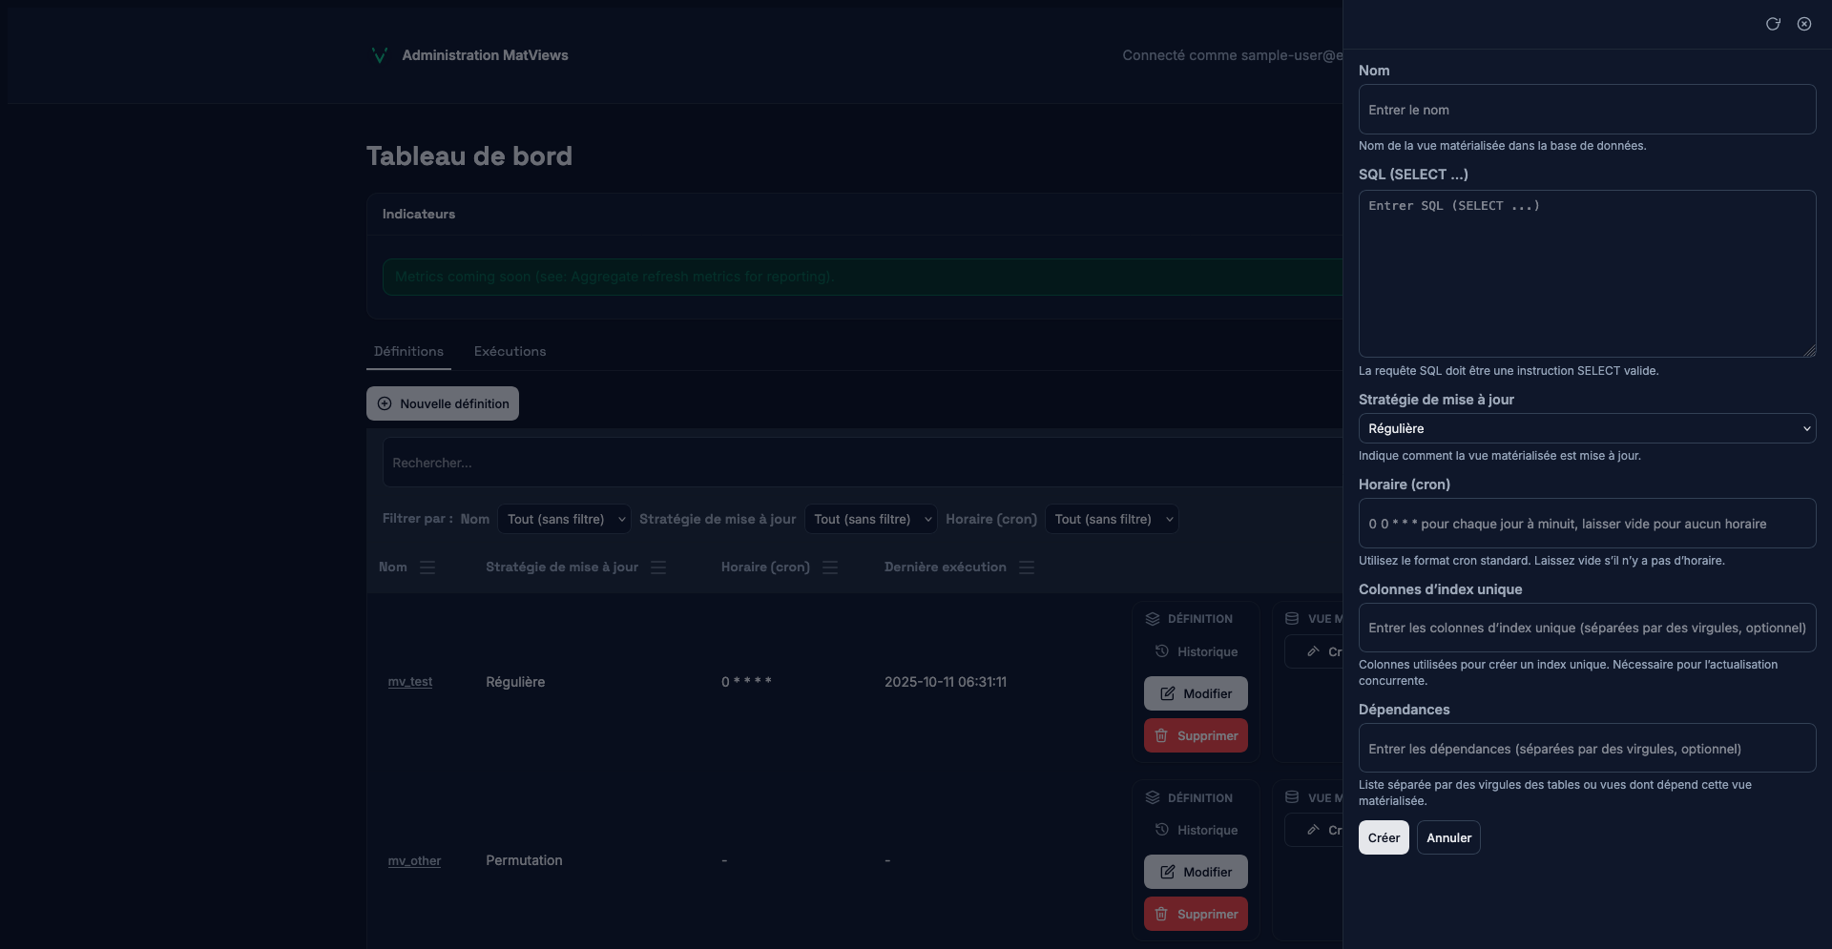Delete mv_other with the Supprimer button
The image size is (1832, 949).
(x=1196, y=914)
